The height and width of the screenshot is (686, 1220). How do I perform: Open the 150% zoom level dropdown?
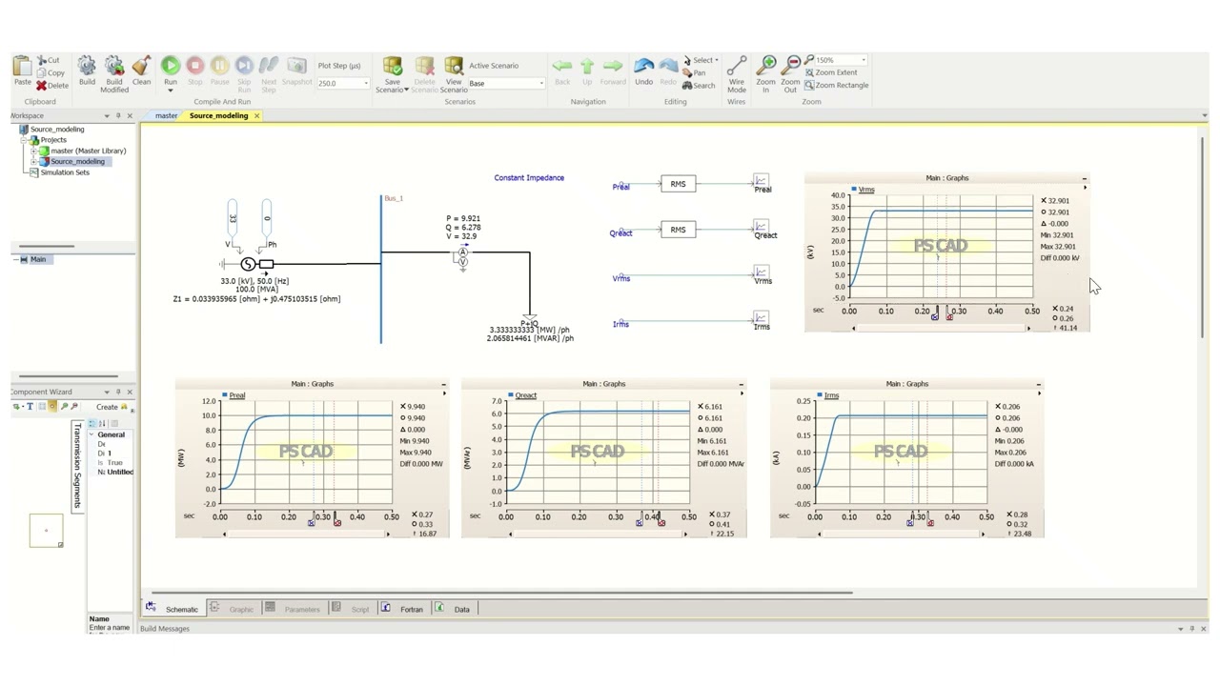coord(864,60)
